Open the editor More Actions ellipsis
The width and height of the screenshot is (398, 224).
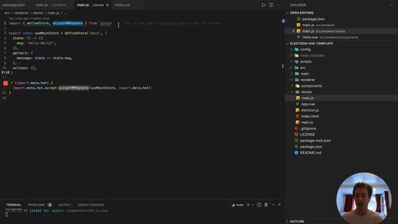point(279,5)
